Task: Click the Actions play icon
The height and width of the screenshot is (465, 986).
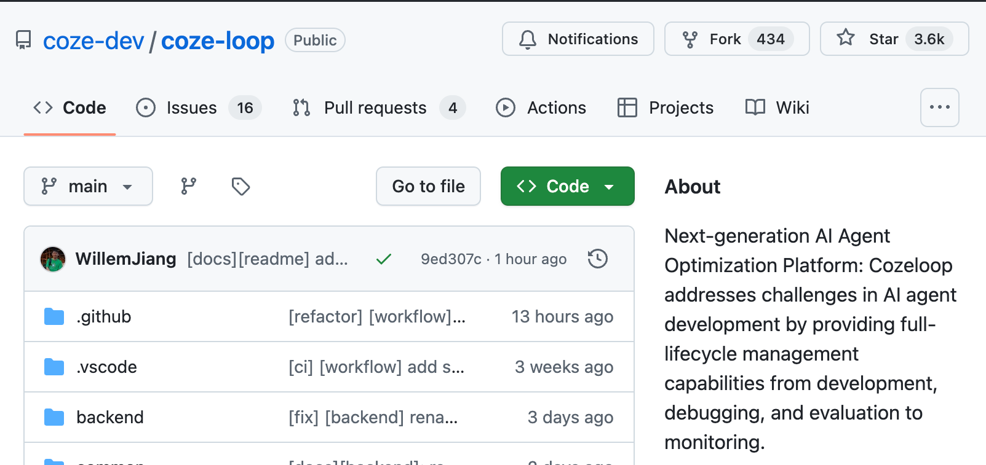Action: pos(506,107)
